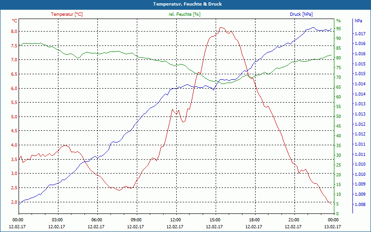Click the "90" humidity axis tick
Screen dimensions: 371x232
pyautogui.click(x=339, y=39)
